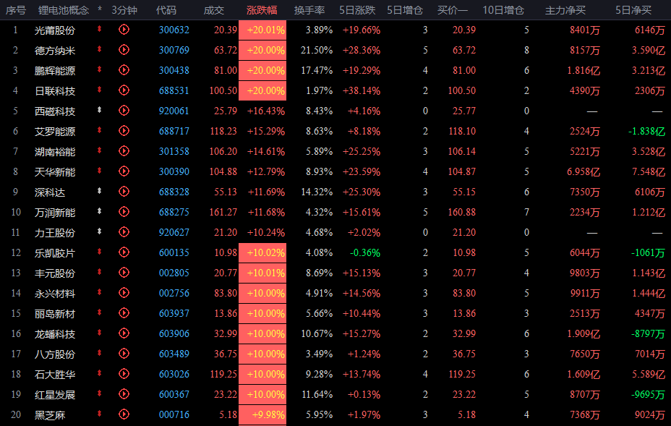
Task: Open stock code 603906 link
Action: coord(174,333)
